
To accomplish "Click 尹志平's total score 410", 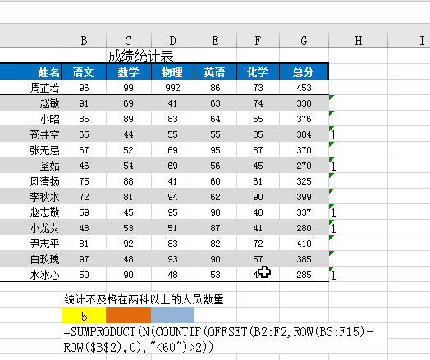I will tap(304, 244).
